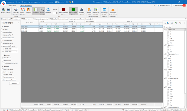Screen dimensions: 187x111
Task: Collapse the Тепловая энергия tree group
Action: point(165,78)
